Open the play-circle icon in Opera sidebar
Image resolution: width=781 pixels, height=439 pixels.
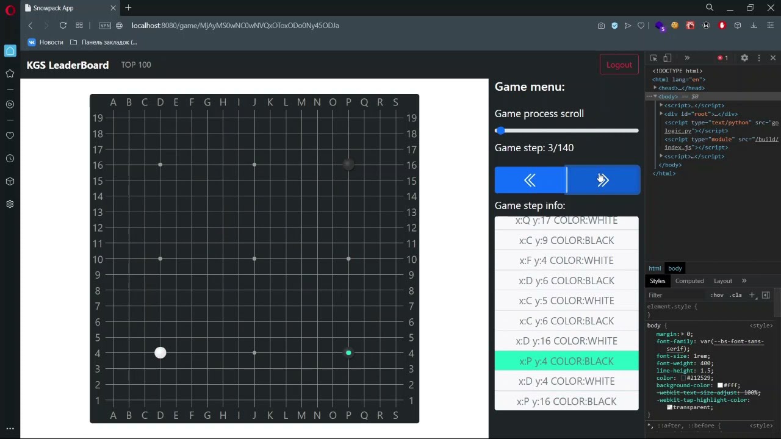[x=10, y=104]
